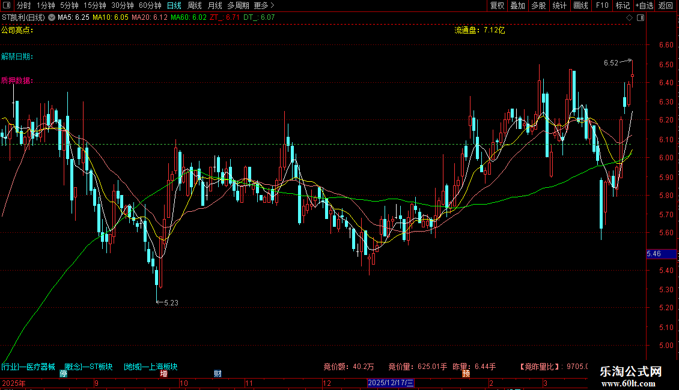The image size is (679, 390).
Task: Select the 1分钟 period
Action: point(46,5)
